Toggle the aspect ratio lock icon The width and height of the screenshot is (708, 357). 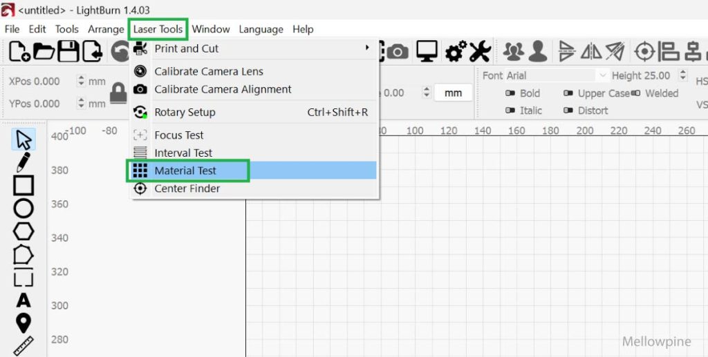tap(118, 93)
